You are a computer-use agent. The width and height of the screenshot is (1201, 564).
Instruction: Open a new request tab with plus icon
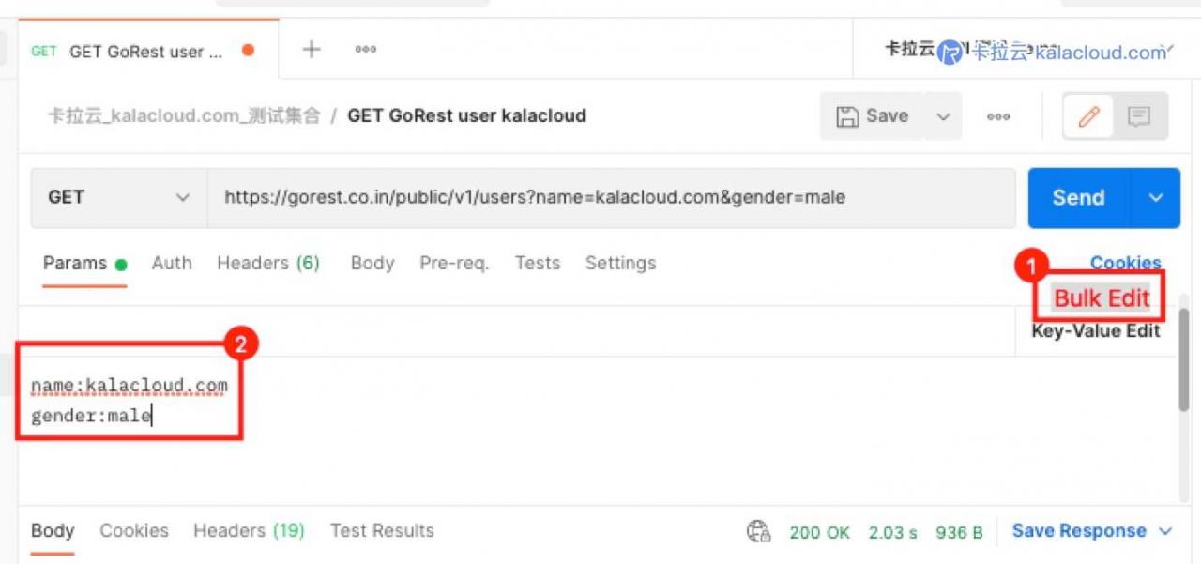[311, 50]
